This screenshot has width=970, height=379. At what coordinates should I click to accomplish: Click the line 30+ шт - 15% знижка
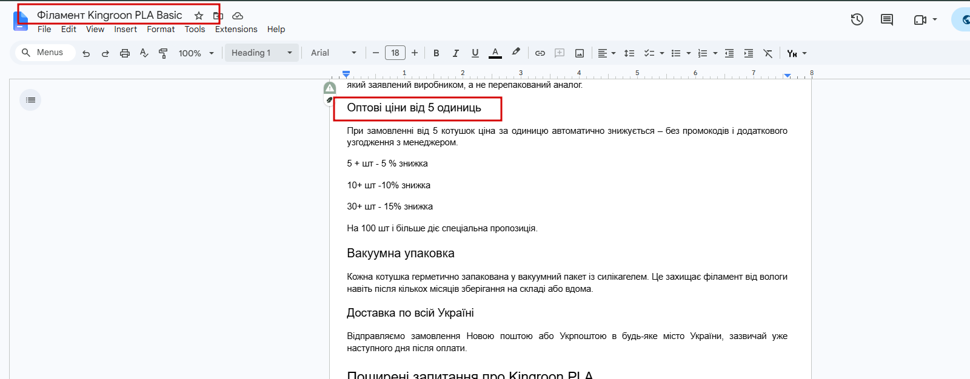click(x=390, y=206)
